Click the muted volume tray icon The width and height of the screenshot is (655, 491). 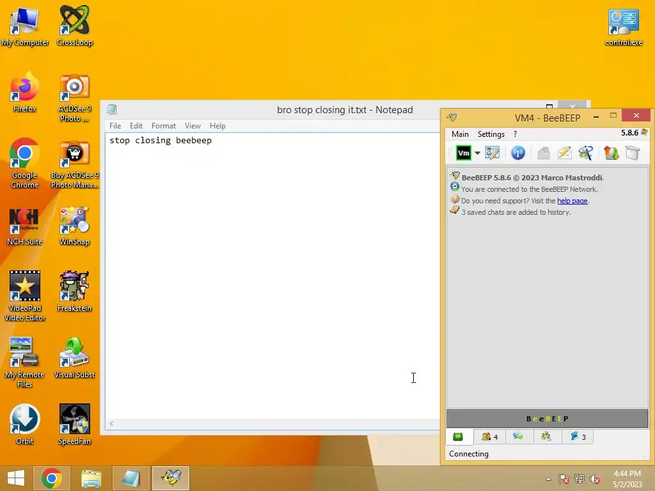595,479
